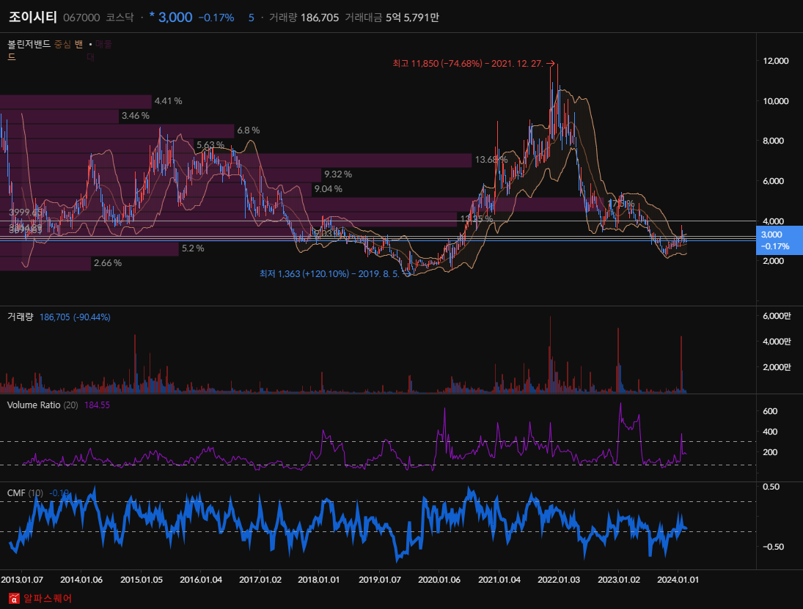Viewport: 803px width, 609px height.
Task: Click the 2016.01.04 date label
Action: 201,580
